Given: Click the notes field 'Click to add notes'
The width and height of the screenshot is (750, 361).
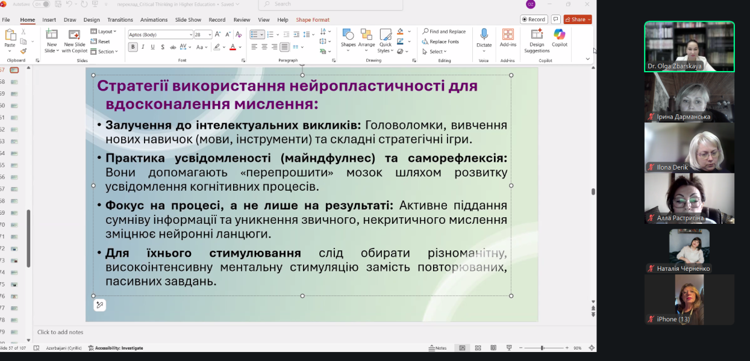Looking at the screenshot, I should [60, 332].
